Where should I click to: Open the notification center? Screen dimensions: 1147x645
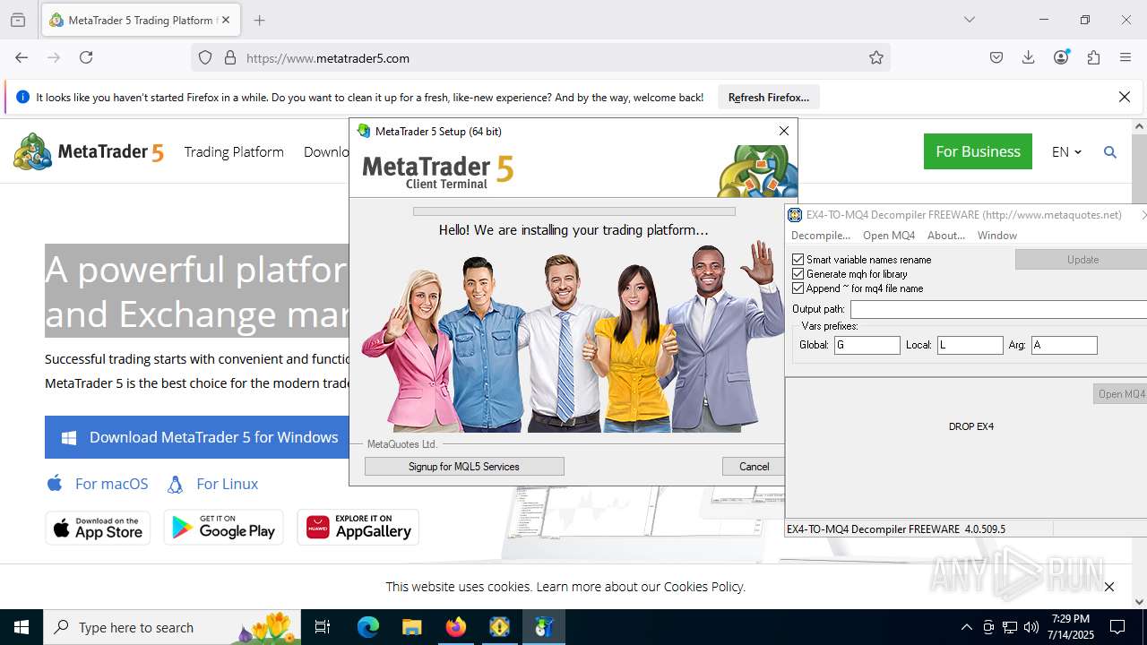click(x=1117, y=627)
